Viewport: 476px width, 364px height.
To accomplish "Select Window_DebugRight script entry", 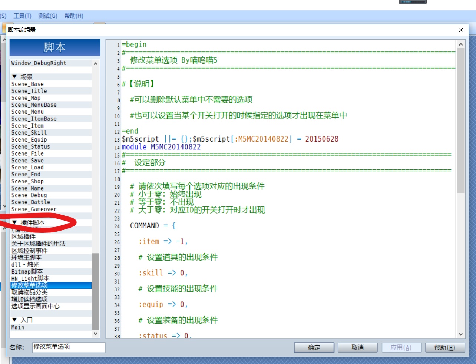I will click(51, 63).
